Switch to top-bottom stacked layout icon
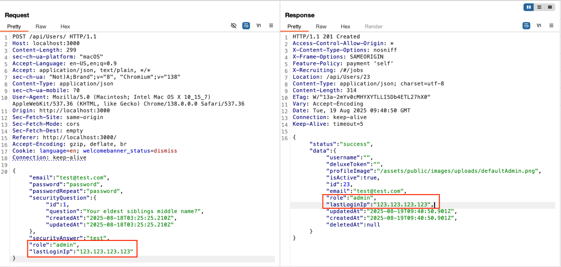Image resolution: width=561 pixels, height=267 pixels. pyautogui.click(x=539, y=7)
